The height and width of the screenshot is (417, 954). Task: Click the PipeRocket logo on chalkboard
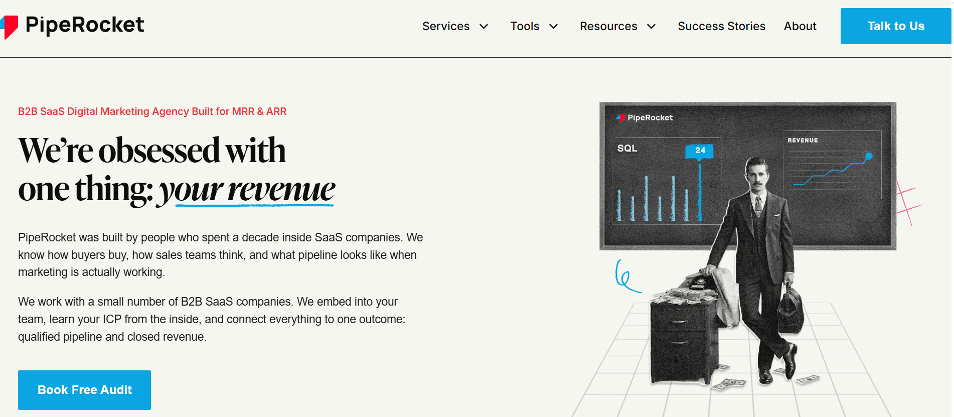point(644,118)
